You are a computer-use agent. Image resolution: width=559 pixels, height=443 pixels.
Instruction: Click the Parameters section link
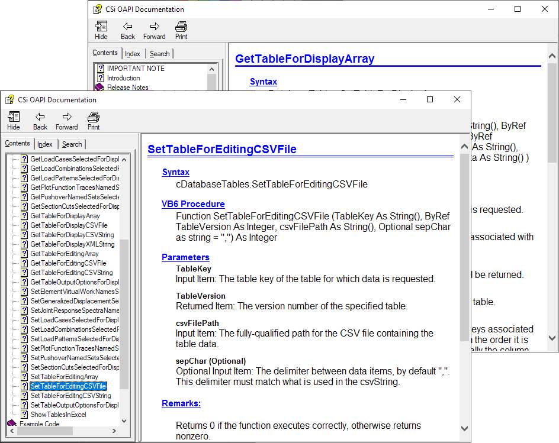click(x=185, y=257)
